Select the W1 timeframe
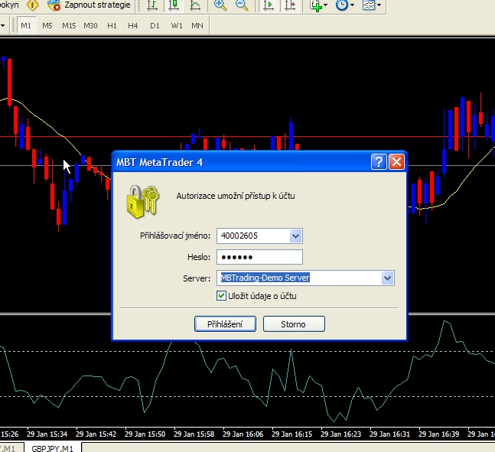Viewport: 495px width, 452px height. 177,25
